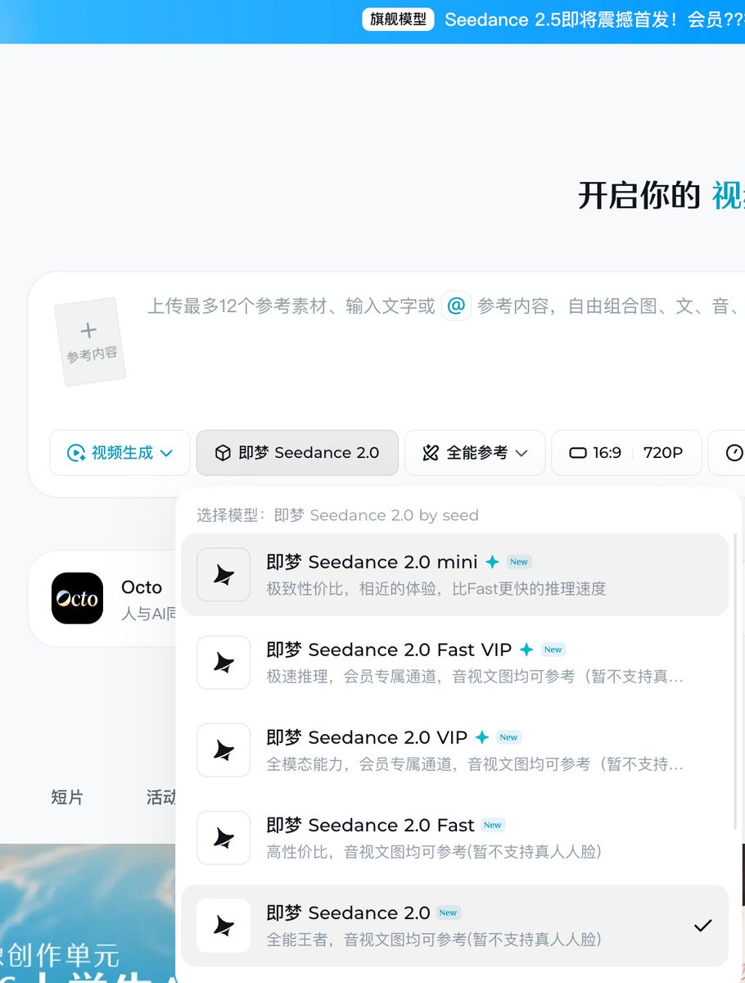Click the New badge on Seedance 2.0 mini
Image resolution: width=745 pixels, height=983 pixels.
519,562
